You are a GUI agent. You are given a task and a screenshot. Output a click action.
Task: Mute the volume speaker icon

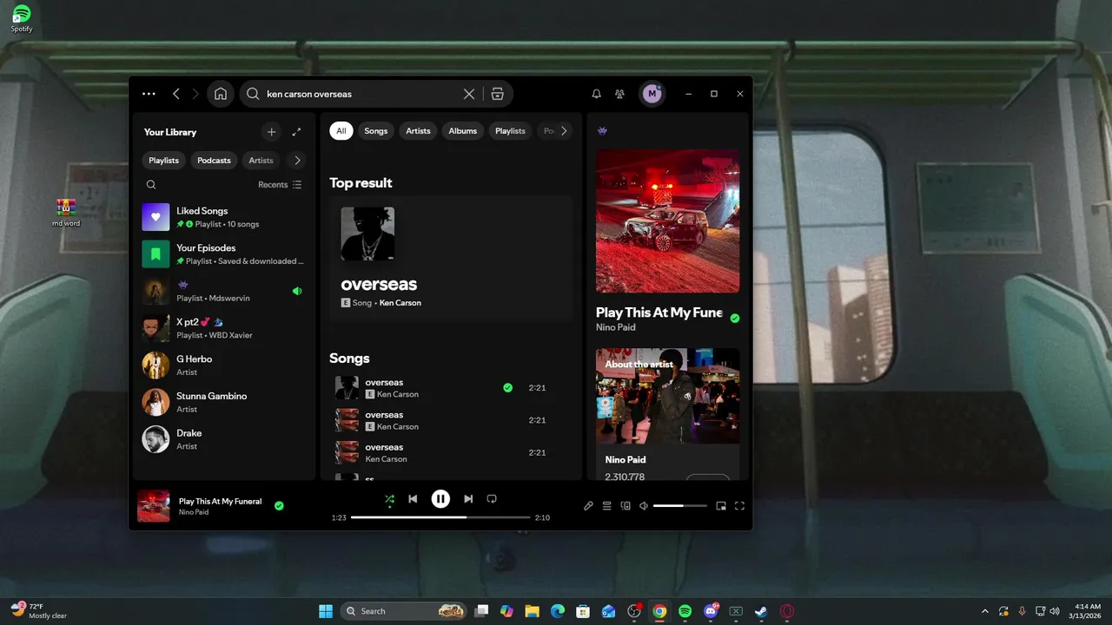point(644,506)
